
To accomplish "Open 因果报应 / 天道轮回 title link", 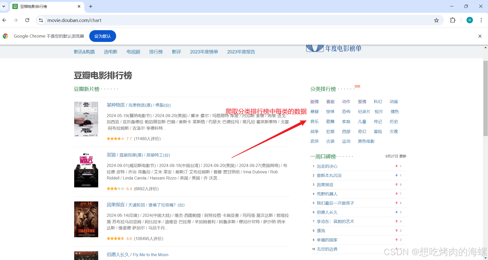I will click(x=146, y=205).
